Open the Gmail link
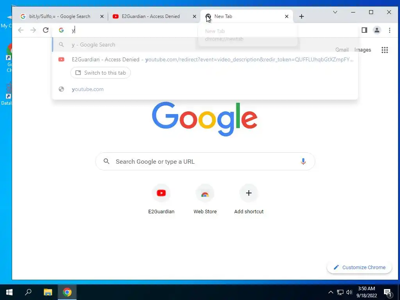This screenshot has height=300, width=400. click(x=342, y=50)
